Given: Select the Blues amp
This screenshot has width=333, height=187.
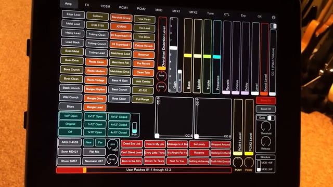Looking at the screenshot, I should [x=70, y=106].
